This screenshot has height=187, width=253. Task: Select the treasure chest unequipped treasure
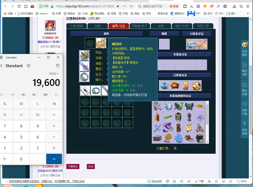[200, 138]
